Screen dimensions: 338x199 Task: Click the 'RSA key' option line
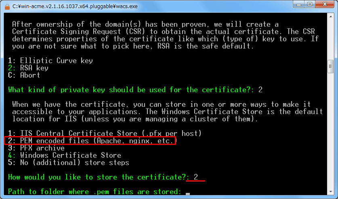[x=28, y=68]
